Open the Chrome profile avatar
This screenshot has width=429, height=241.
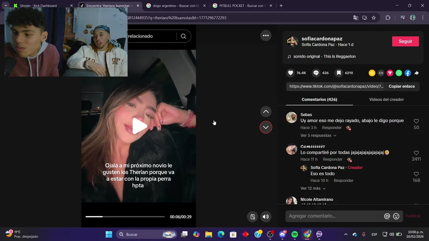tap(413, 18)
